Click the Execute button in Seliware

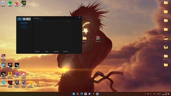37,51
